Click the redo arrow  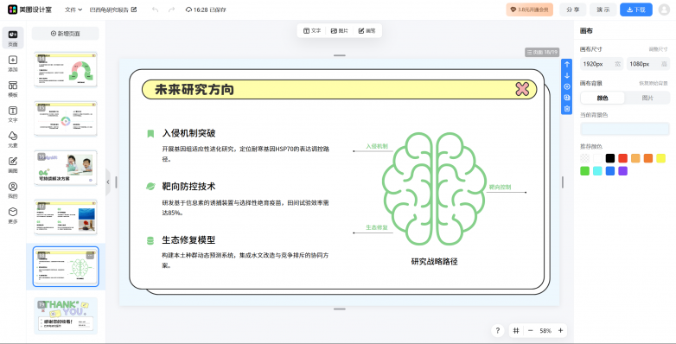(x=171, y=10)
